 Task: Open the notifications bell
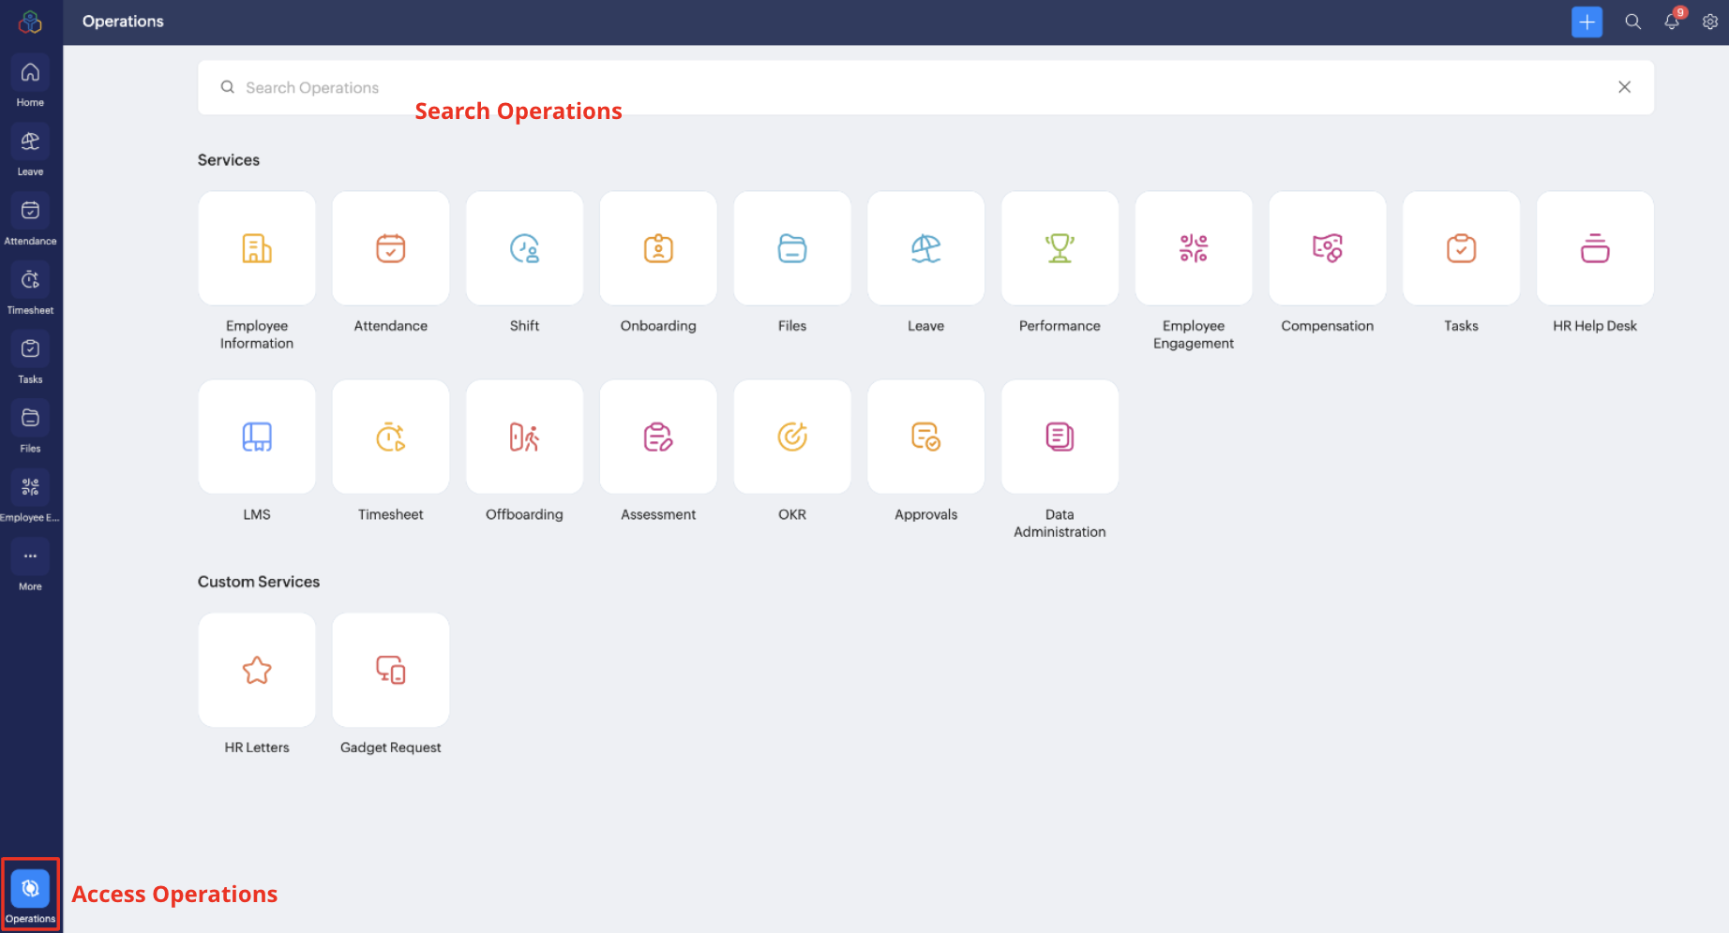[x=1671, y=22]
